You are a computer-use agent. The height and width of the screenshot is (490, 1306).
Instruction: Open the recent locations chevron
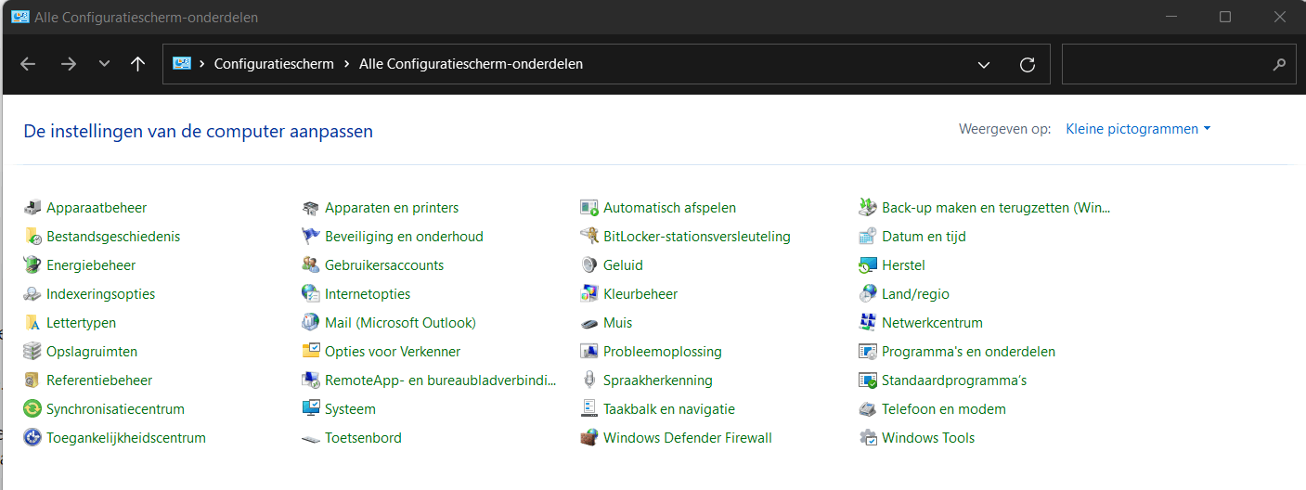point(104,64)
